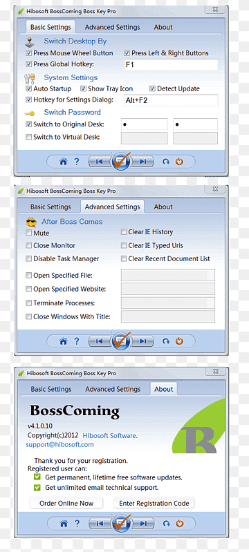Click Order Online Now button
Image resolution: width=249 pixels, height=552 pixels.
coord(66,503)
